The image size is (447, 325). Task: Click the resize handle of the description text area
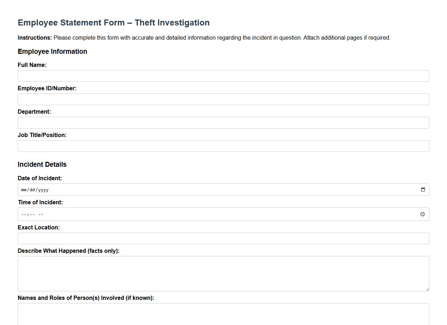(427, 289)
